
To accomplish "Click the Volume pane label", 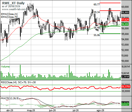I will [x=5, y=67].
